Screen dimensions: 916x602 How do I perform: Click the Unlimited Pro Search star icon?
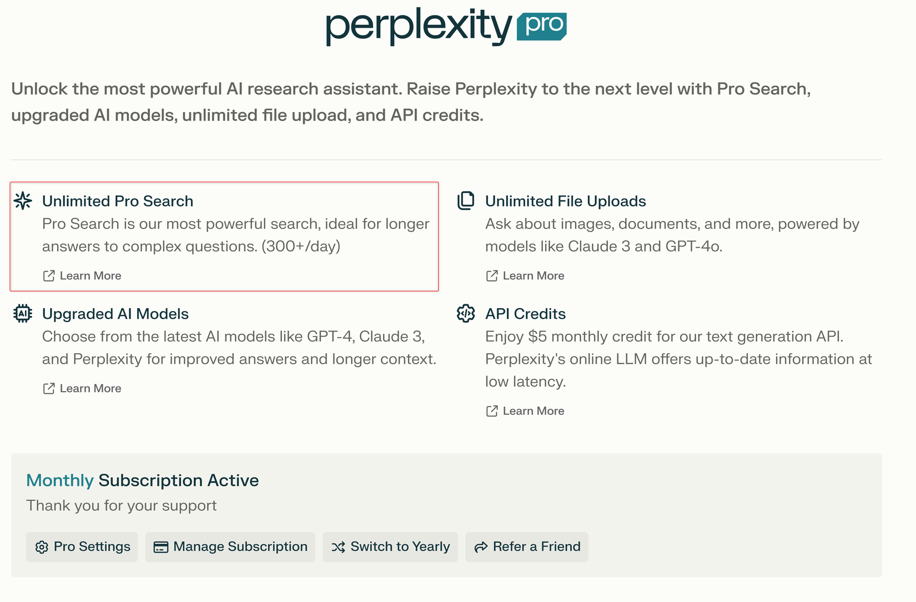point(23,201)
